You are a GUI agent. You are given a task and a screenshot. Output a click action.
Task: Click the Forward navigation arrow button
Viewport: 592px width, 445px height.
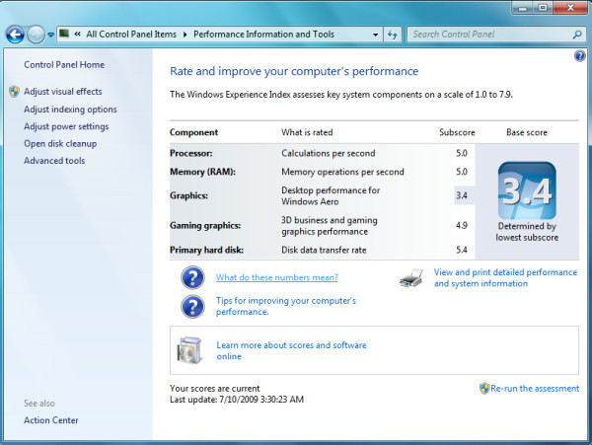[36, 35]
